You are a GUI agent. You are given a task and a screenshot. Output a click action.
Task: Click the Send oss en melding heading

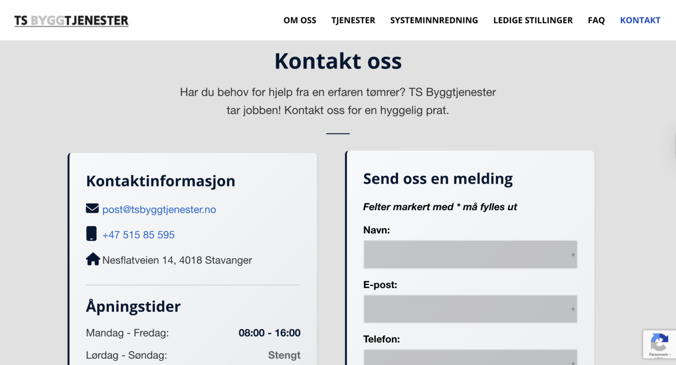437,179
